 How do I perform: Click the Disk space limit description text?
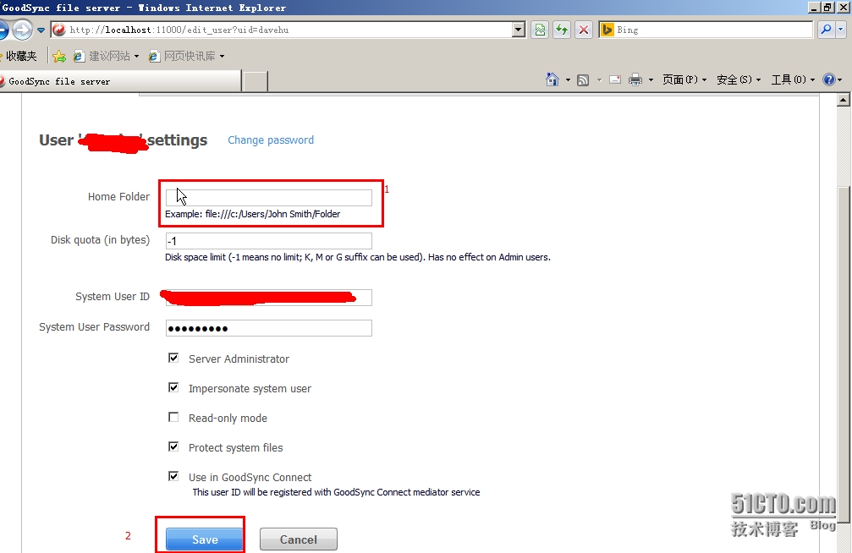(358, 257)
